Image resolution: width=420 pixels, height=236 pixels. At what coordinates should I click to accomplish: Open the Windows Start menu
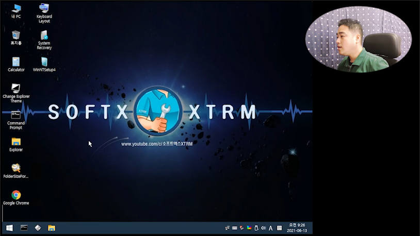[x=9, y=228]
